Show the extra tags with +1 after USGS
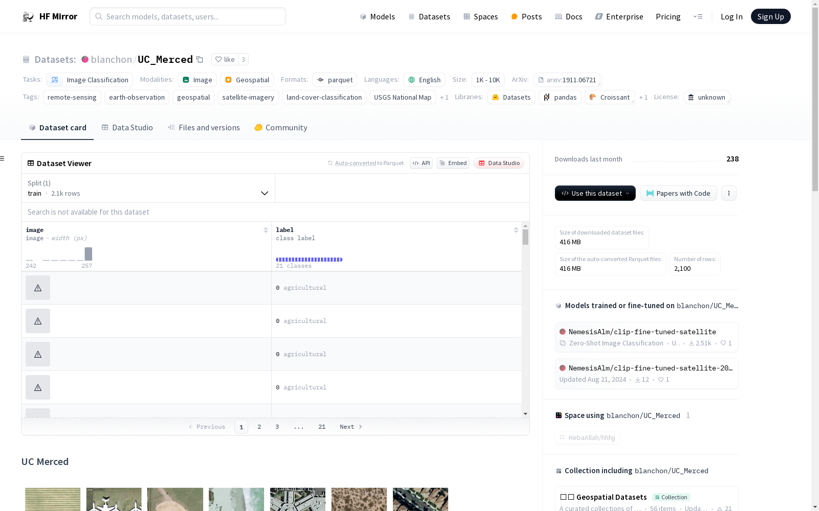Image resolution: width=819 pixels, height=511 pixels. coord(444,97)
